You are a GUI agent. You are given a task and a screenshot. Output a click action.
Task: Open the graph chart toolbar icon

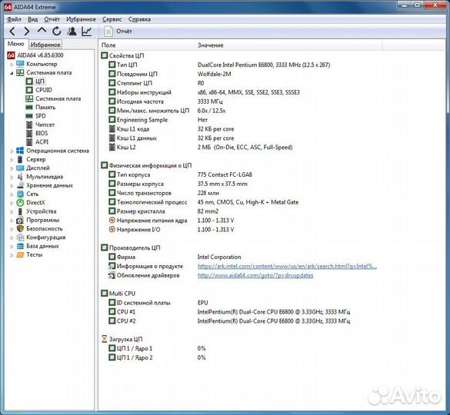coord(86,31)
